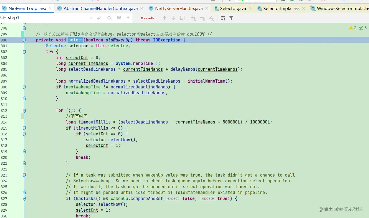Toggle regex (.*) search option
This screenshot has height=218, width=369.
point(128,18)
